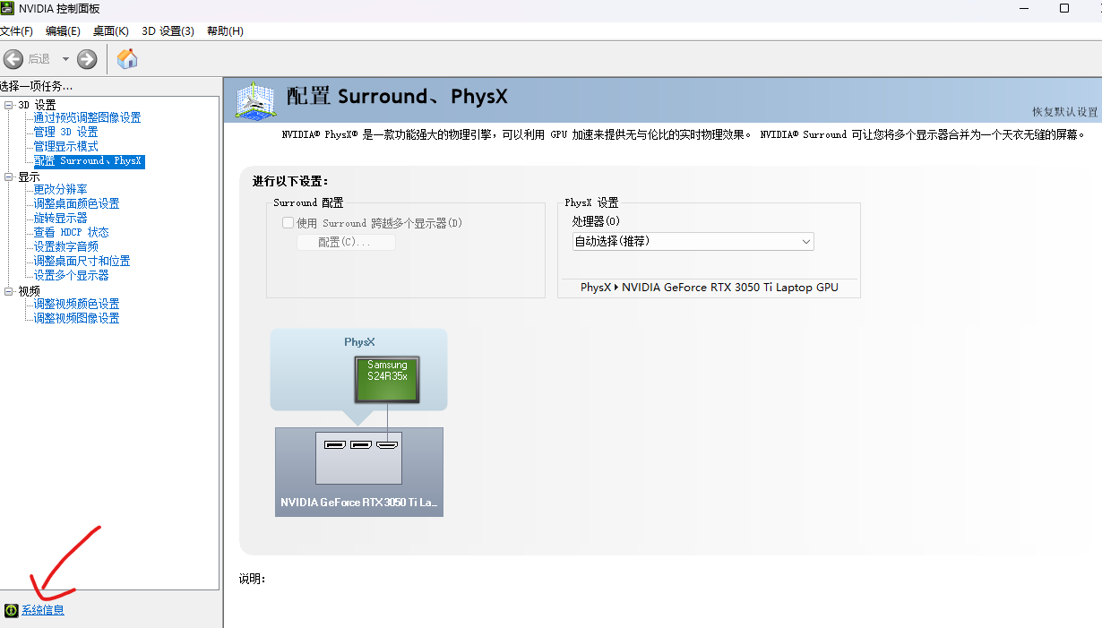
Task: Click the Samsung S24R35x monitor thumbnail
Action: (387, 380)
